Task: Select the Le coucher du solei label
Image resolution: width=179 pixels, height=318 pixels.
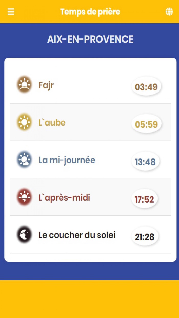Action: pyautogui.click(x=77, y=235)
